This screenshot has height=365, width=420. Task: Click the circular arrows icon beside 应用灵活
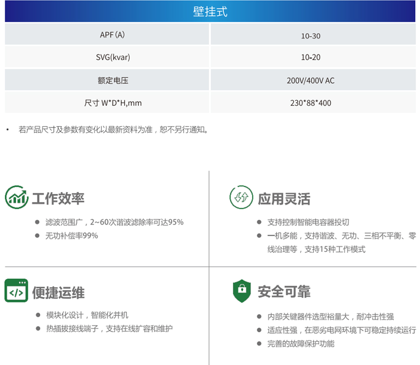[241, 197]
